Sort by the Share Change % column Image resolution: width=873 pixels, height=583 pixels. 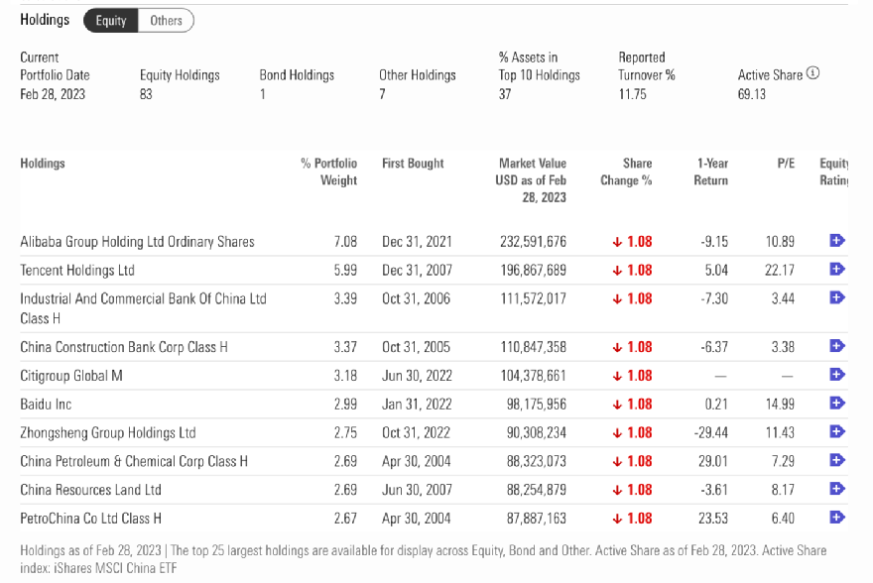626,172
